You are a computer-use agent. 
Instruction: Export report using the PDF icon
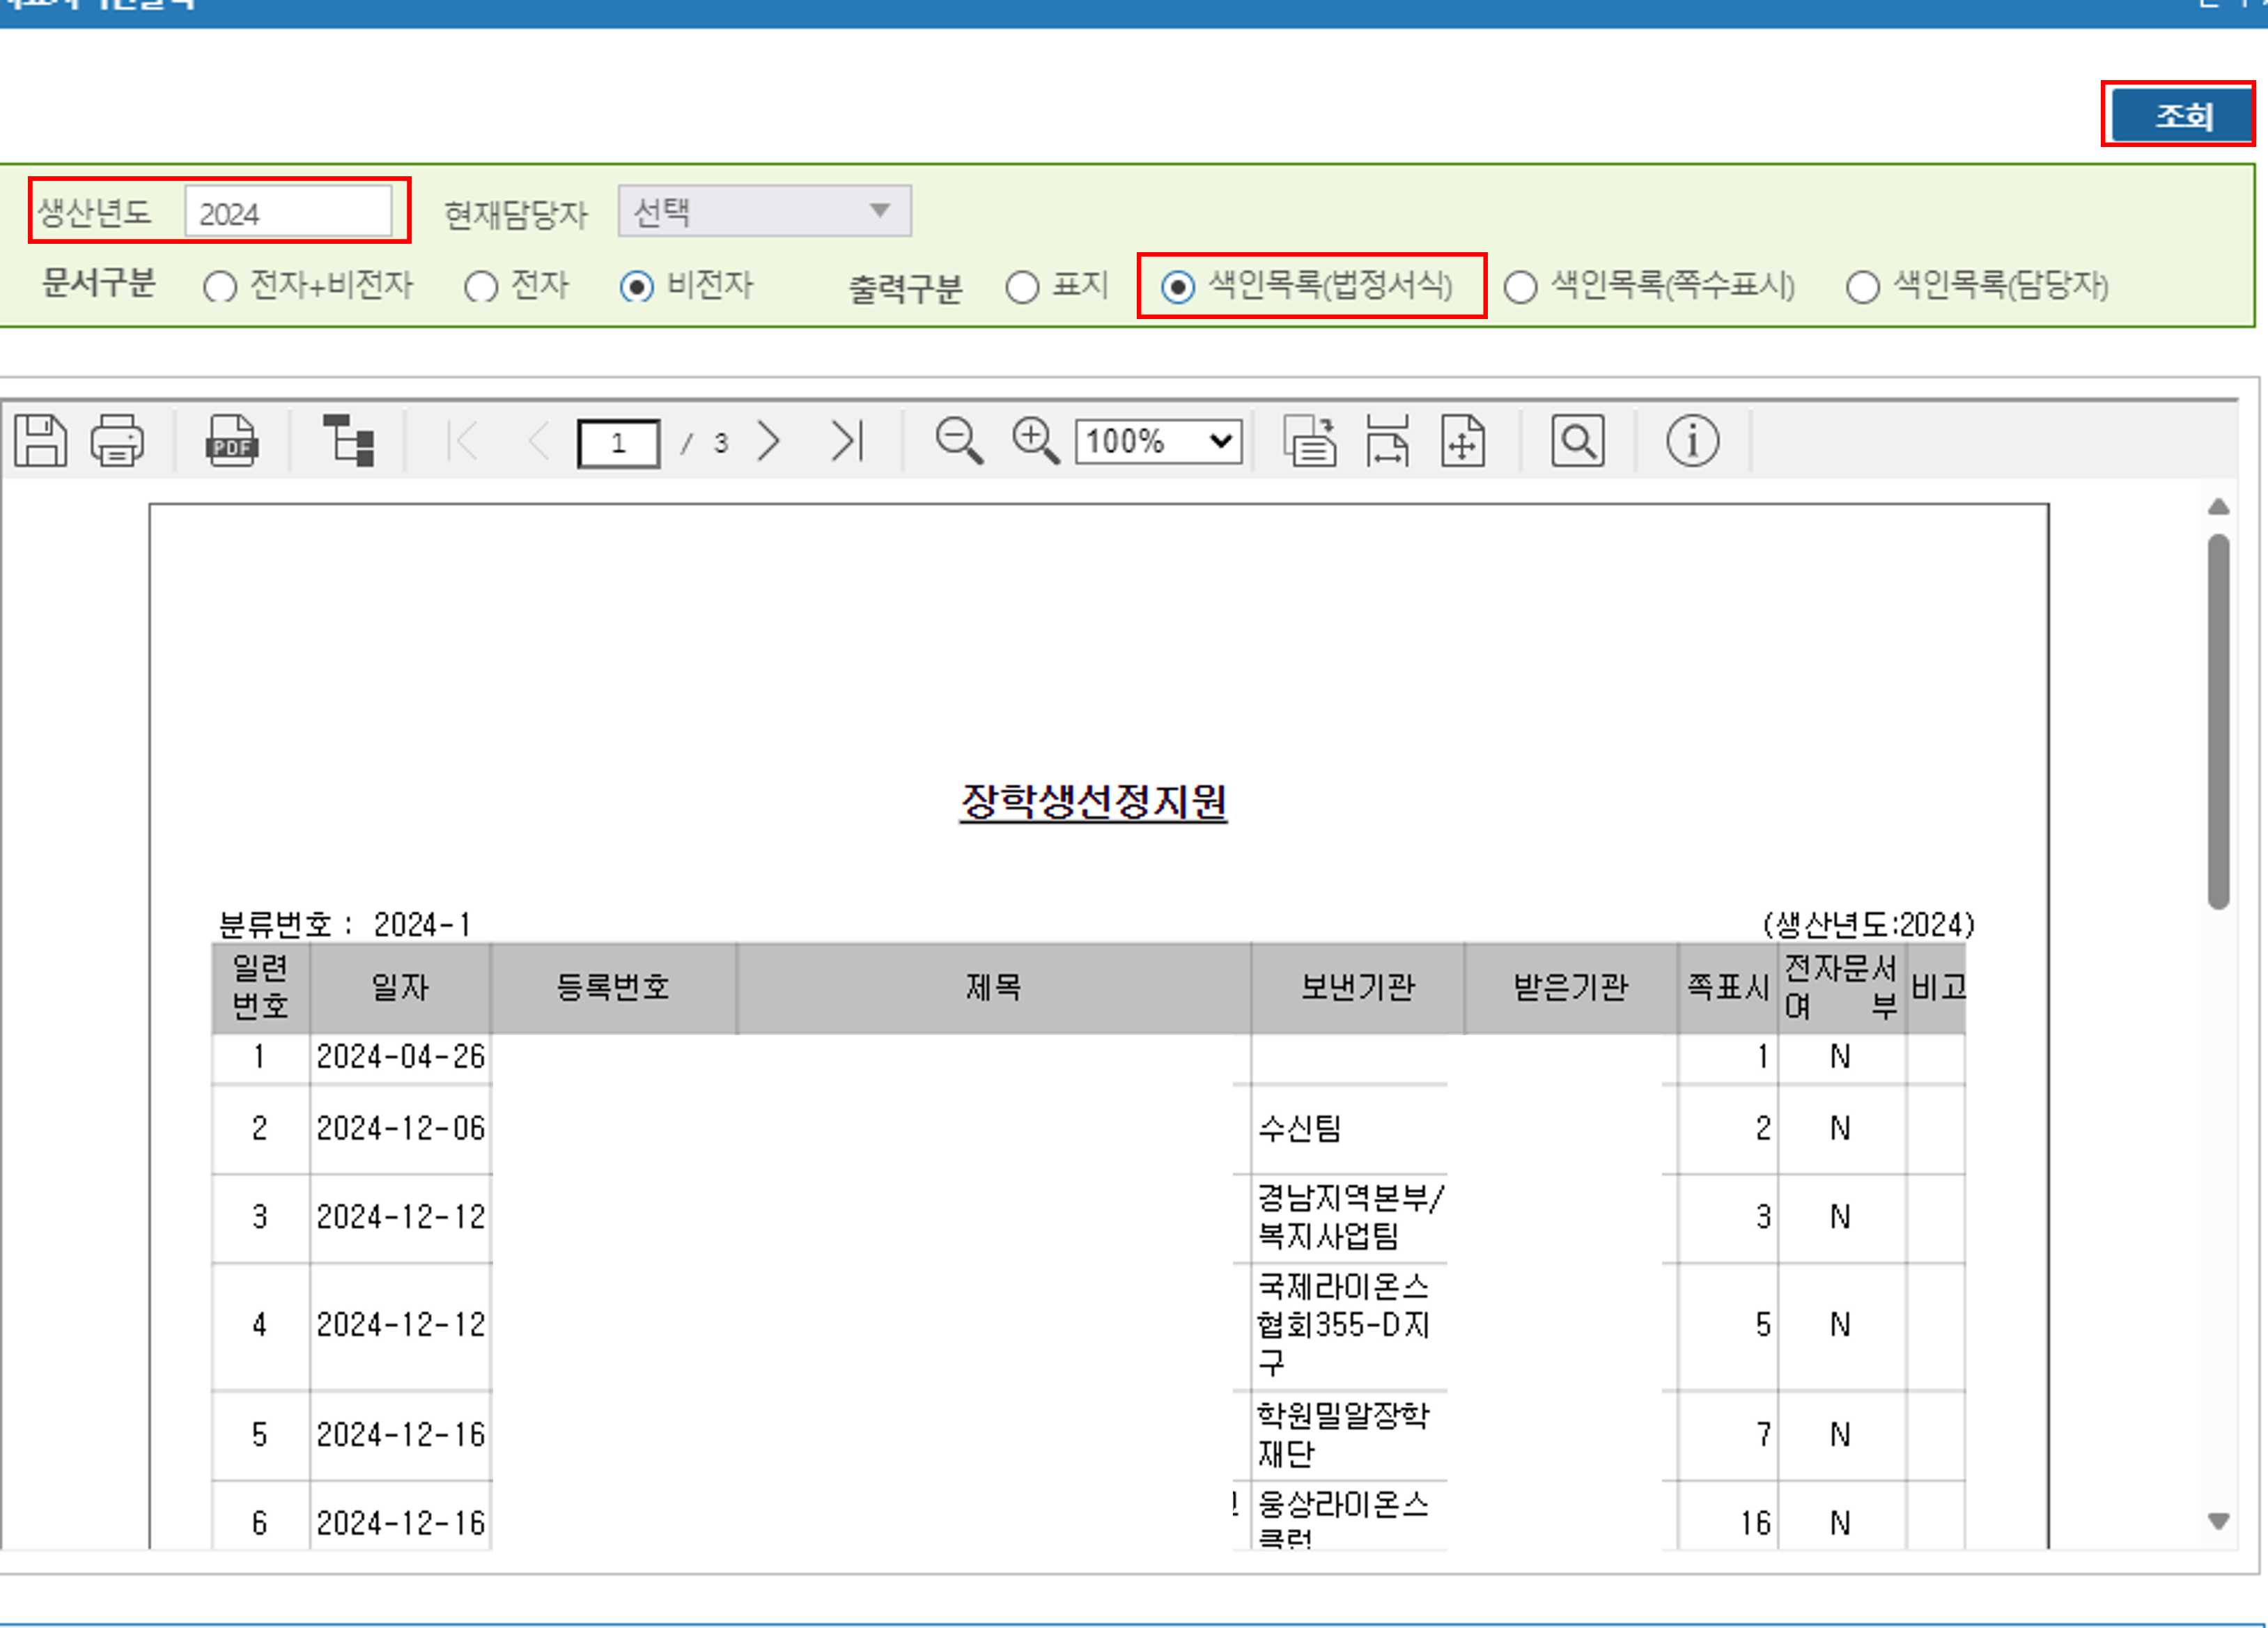[232, 441]
